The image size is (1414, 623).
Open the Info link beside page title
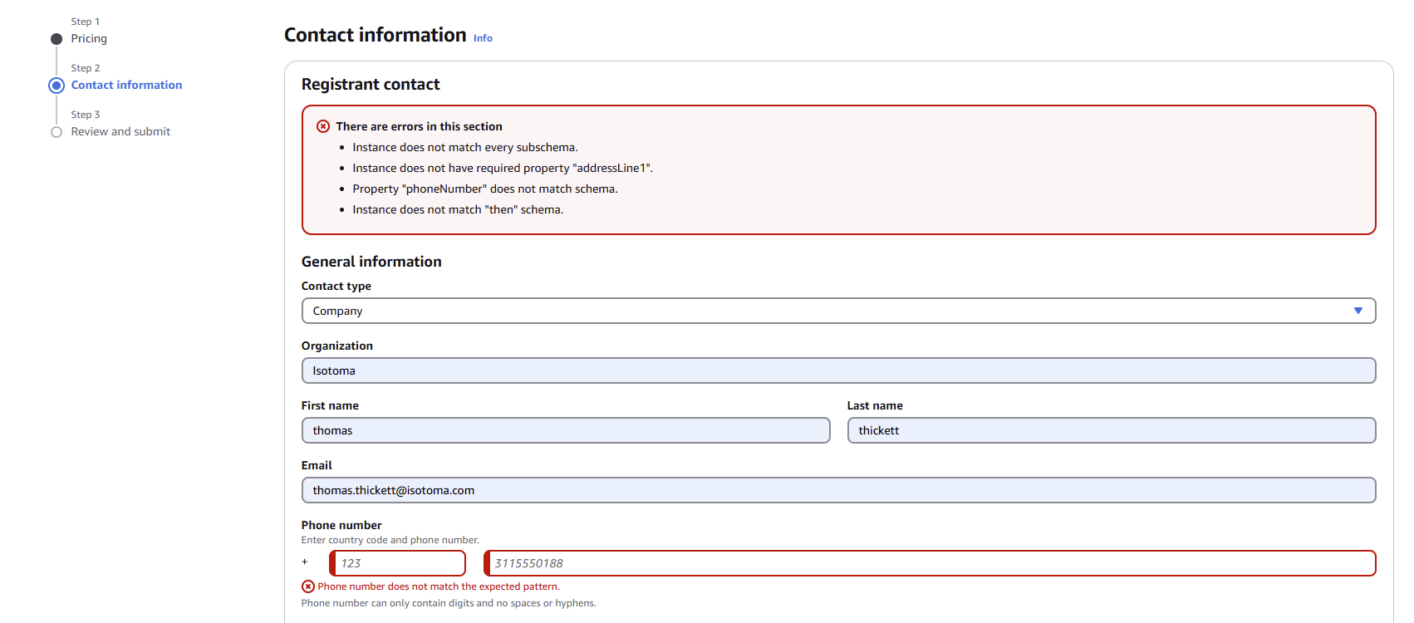coord(483,38)
